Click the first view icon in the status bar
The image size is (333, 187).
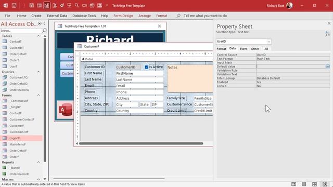[293, 184]
